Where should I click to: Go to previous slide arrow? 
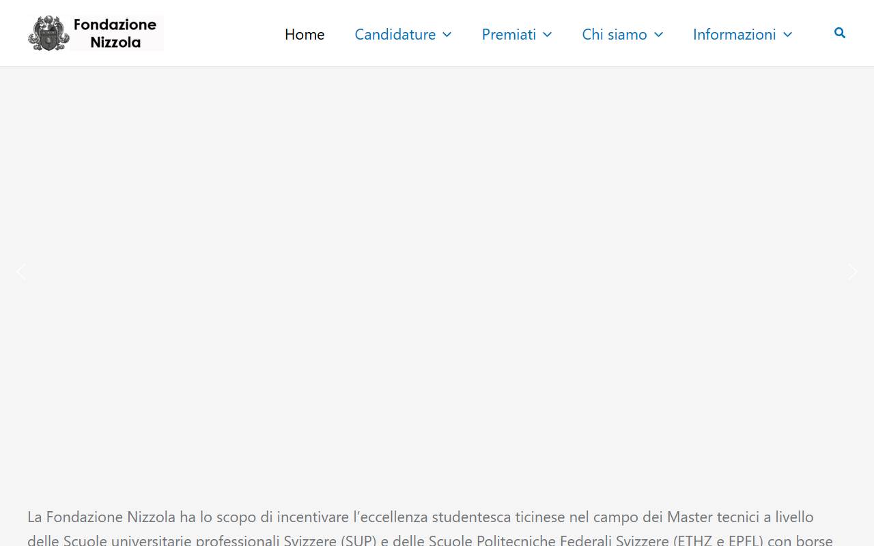pyautogui.click(x=21, y=272)
